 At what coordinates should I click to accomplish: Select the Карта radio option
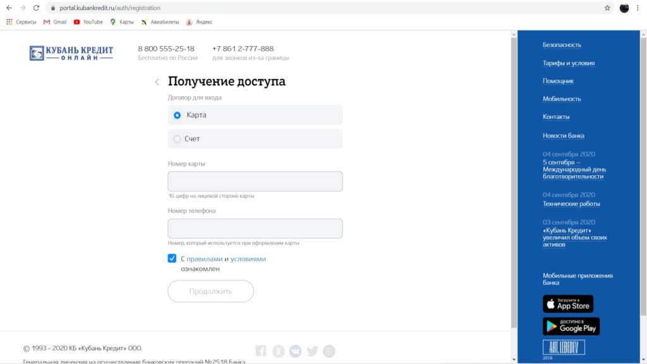tap(178, 115)
